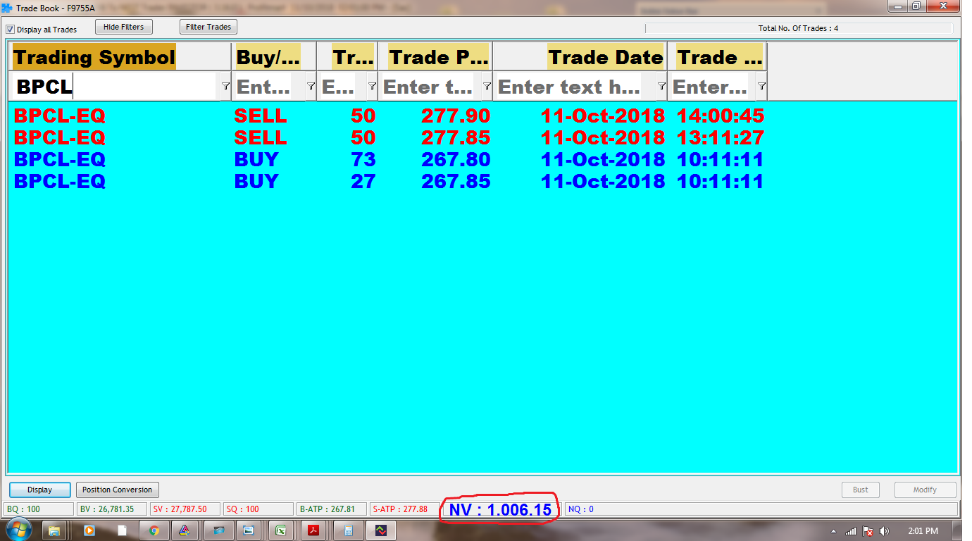Click the trade time 13:11:27
Image resolution: width=972 pixels, height=541 pixels.
pos(721,137)
